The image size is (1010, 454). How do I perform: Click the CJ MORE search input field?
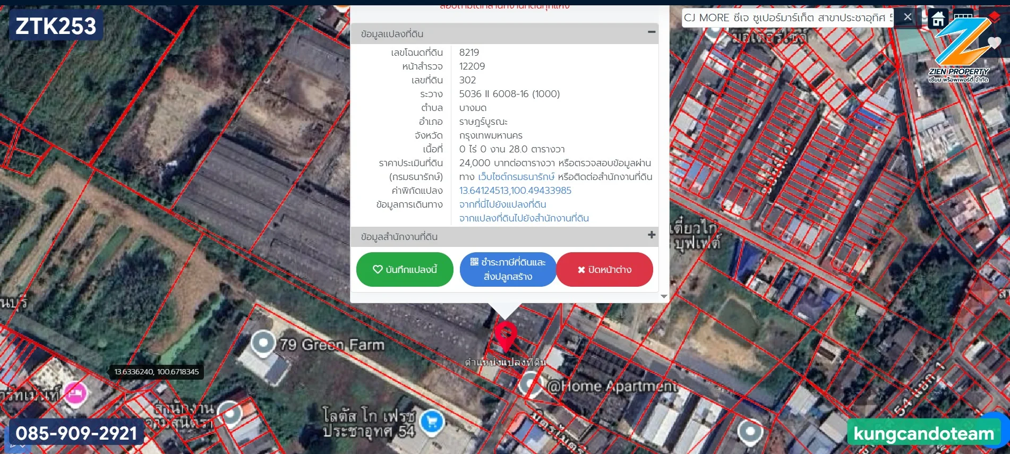click(x=789, y=18)
